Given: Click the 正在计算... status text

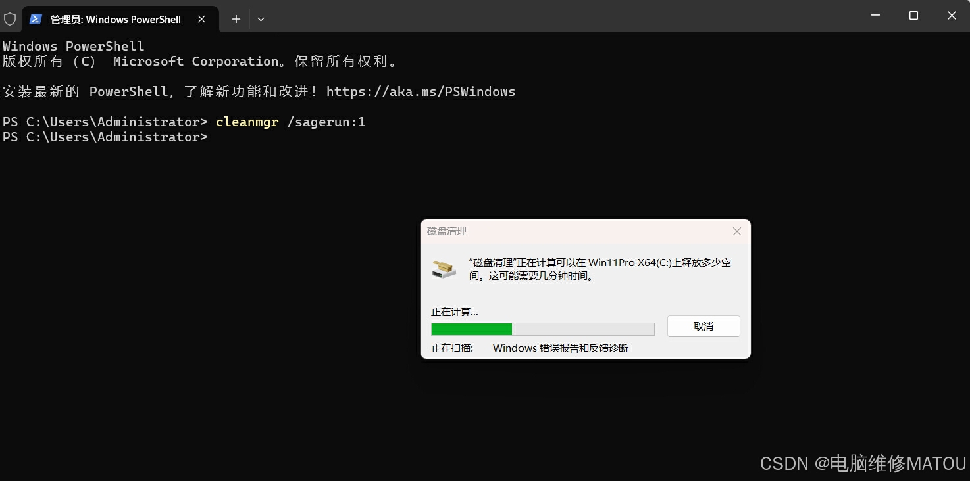Looking at the screenshot, I should coord(455,312).
